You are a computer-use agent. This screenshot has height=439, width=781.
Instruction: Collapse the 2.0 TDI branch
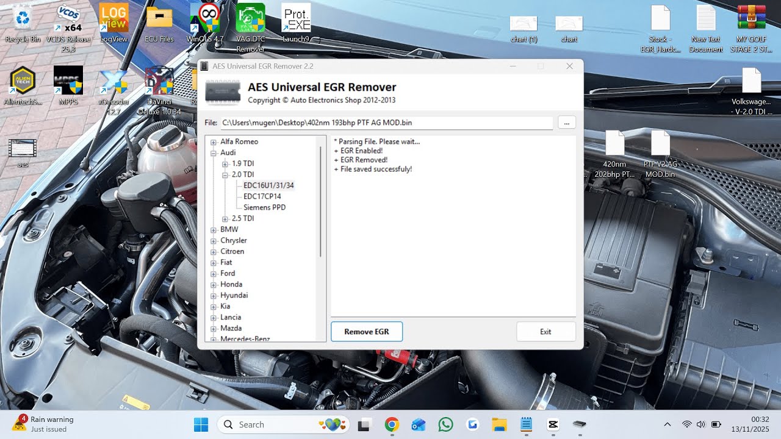tap(225, 174)
